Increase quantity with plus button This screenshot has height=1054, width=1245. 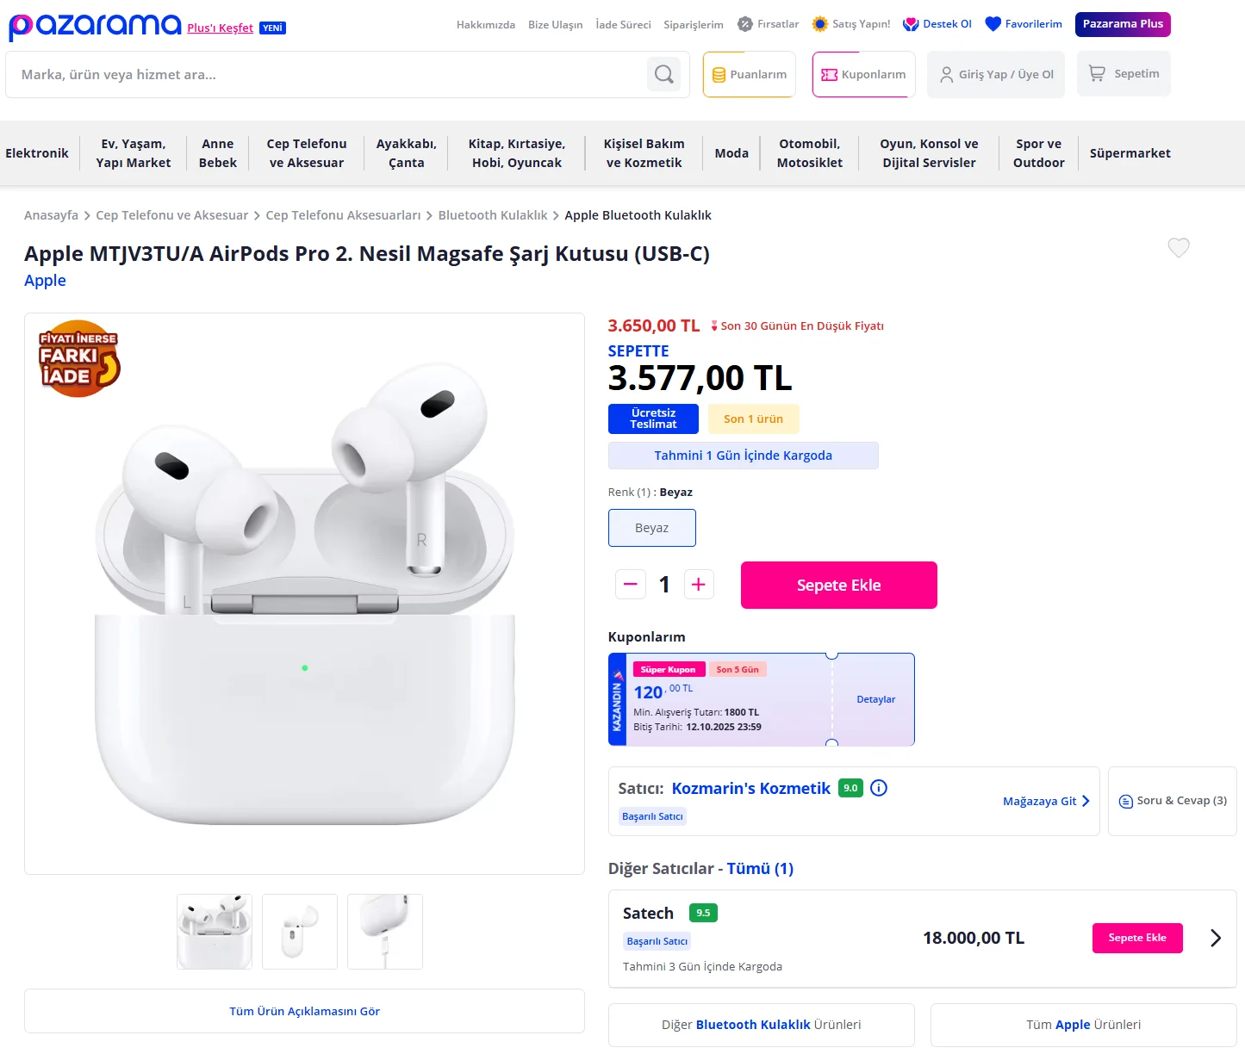[698, 585]
